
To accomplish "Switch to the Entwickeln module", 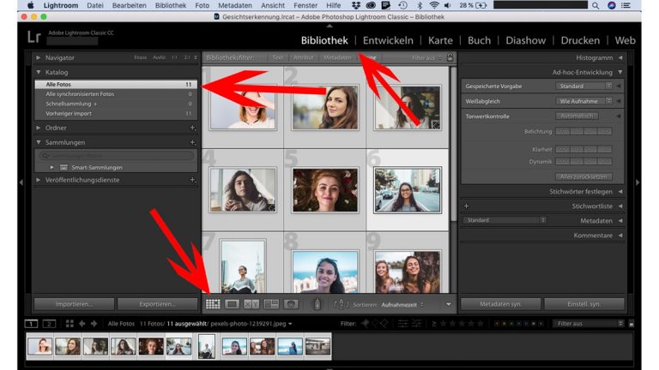I will [388, 40].
